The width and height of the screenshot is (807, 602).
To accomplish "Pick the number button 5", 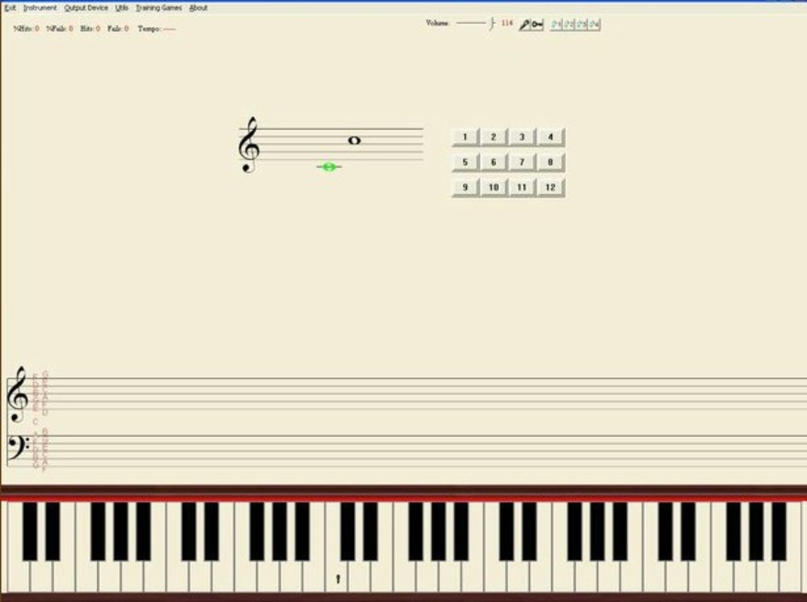I will pyautogui.click(x=465, y=162).
